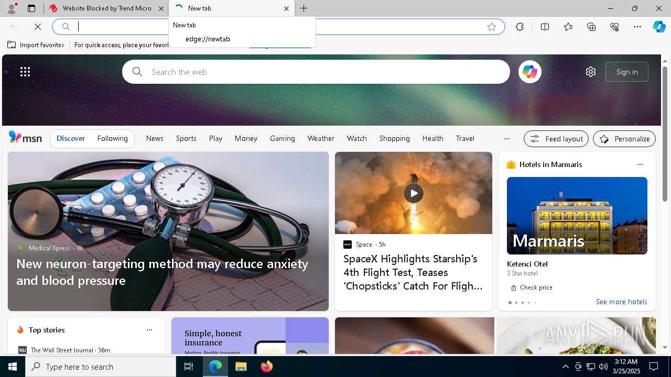Screen dimensions: 671x377
Task: Open the News category
Action: click(x=155, y=138)
